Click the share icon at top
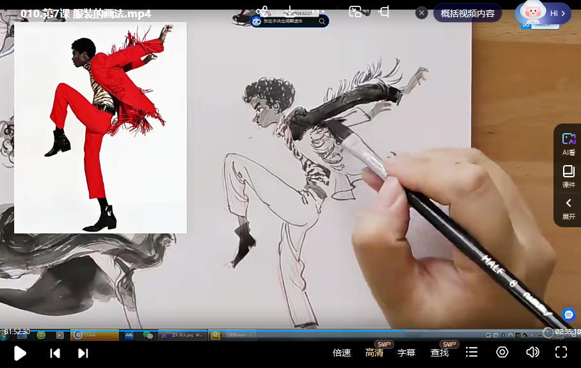Image resolution: width=581 pixels, height=368 pixels. [262, 12]
